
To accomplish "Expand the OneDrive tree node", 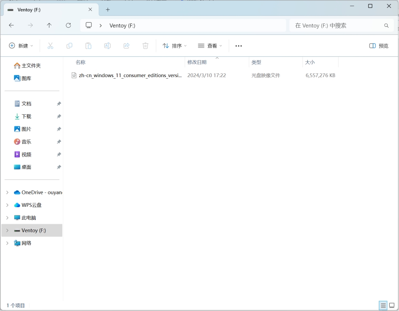I will 7,192.
